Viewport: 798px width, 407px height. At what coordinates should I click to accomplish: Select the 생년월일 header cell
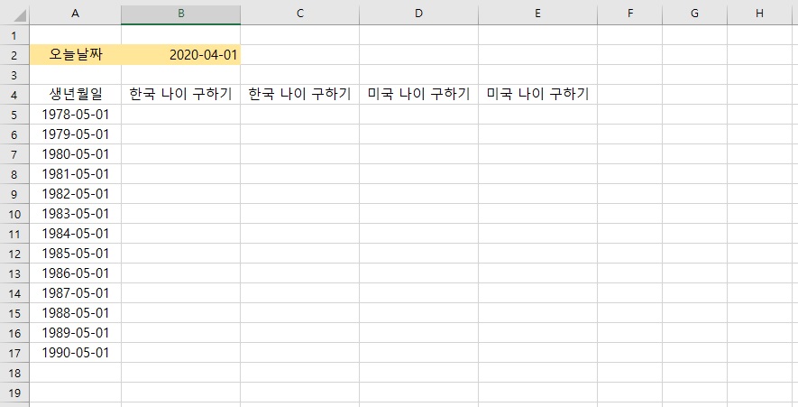click(x=76, y=95)
